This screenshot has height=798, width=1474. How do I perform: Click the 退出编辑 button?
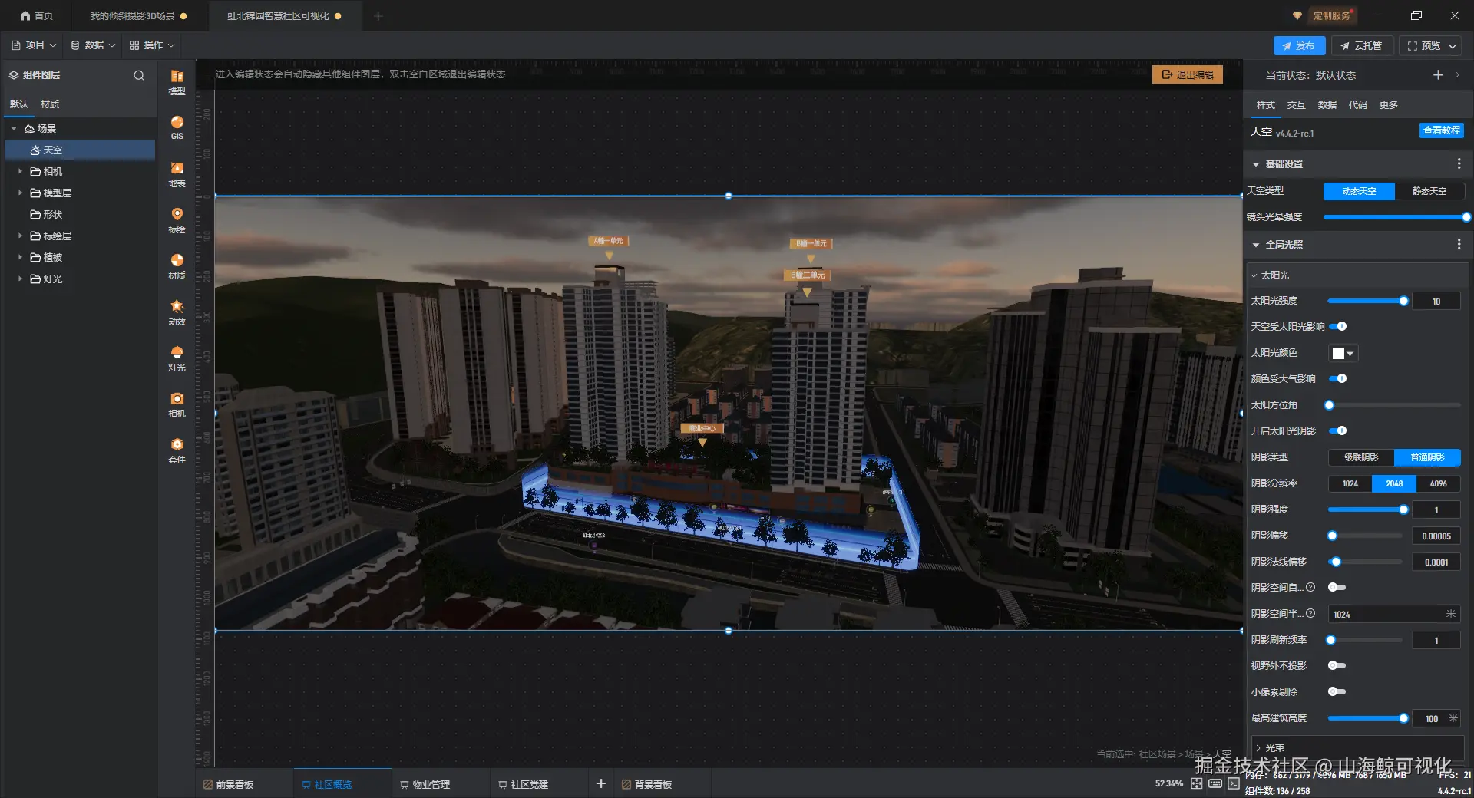1188,74
